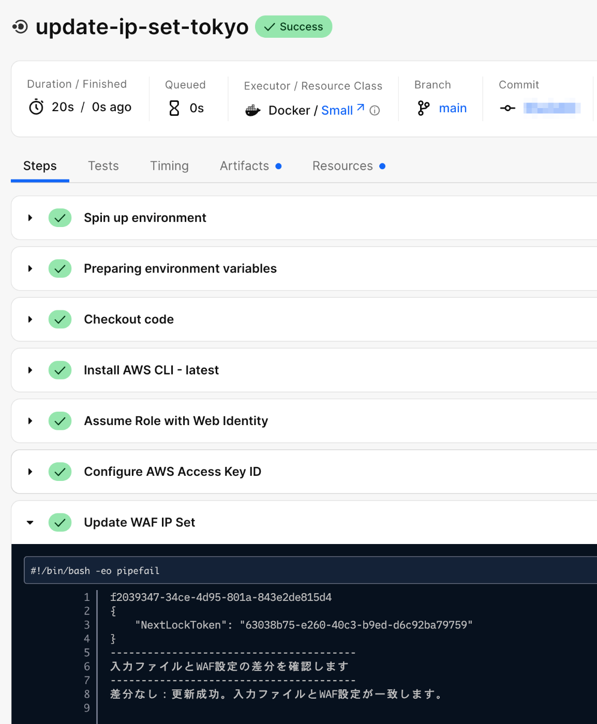Expand the Spin up environment step
The image size is (597, 724).
pyautogui.click(x=31, y=218)
